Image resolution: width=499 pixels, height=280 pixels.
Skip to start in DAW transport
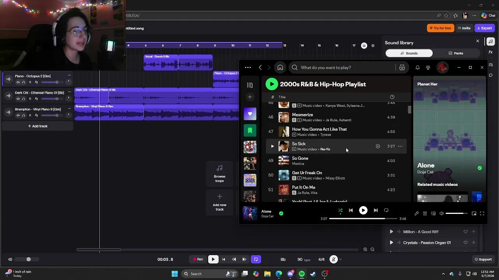(224, 259)
